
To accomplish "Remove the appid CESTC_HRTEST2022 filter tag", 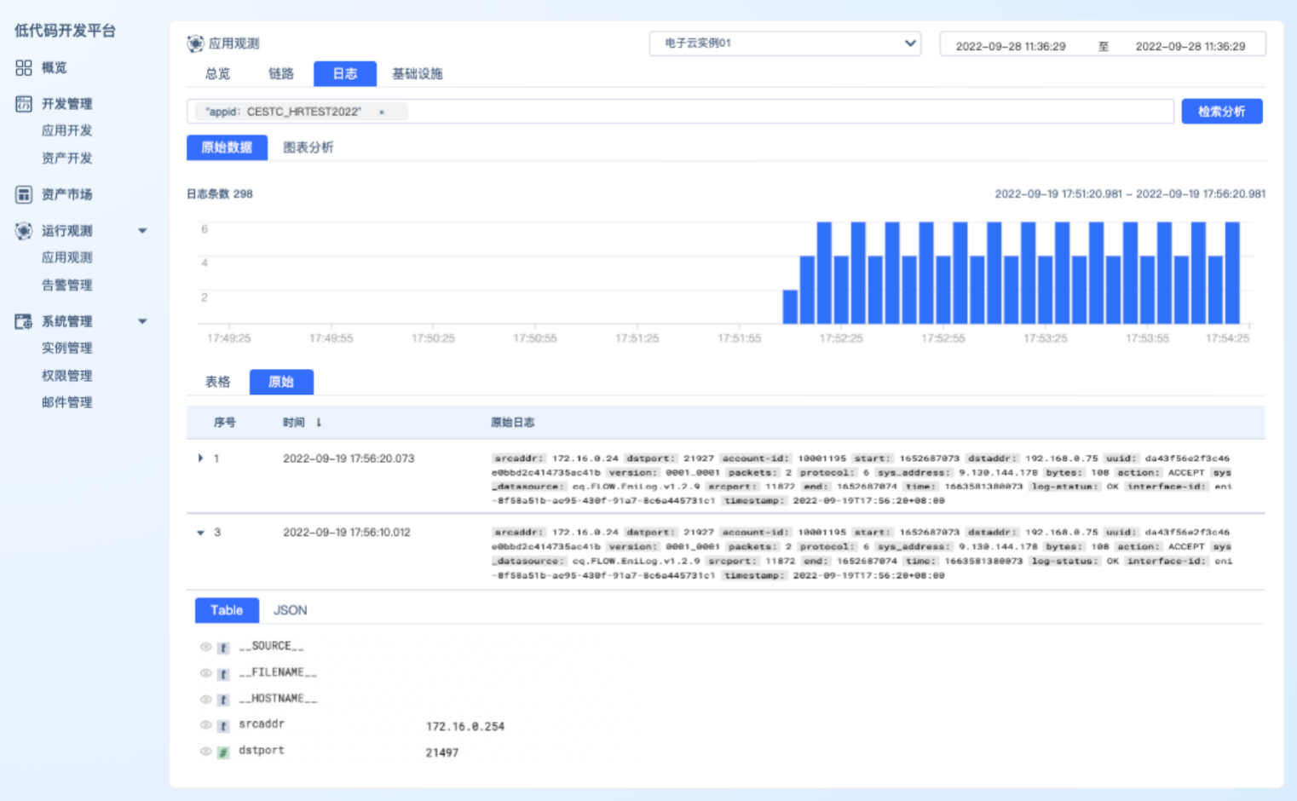I will [x=382, y=112].
